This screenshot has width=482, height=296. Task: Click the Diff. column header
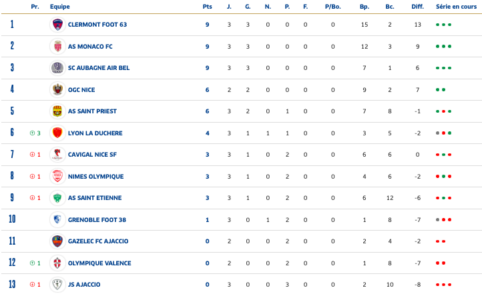(417, 7)
